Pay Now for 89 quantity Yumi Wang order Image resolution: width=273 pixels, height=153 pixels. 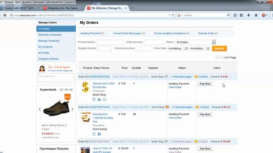click(x=205, y=114)
